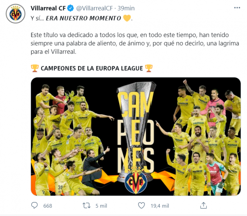Click the blue verified badge
This screenshot has height=216, width=247.
pos(70,8)
